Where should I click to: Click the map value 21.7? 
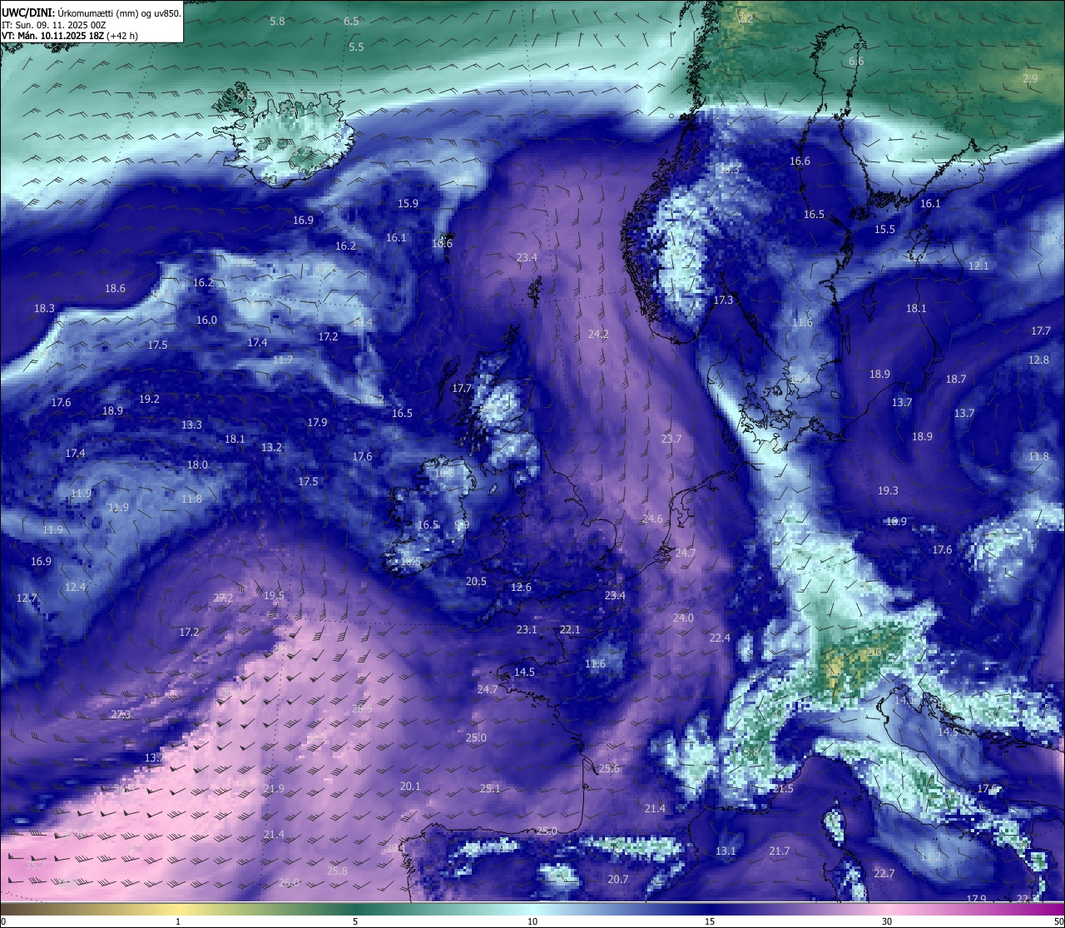(x=780, y=851)
